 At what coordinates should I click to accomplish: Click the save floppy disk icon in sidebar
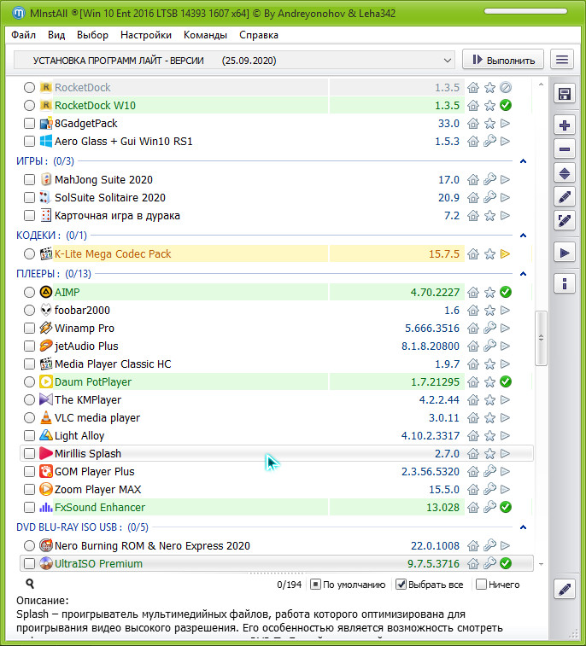point(564,94)
